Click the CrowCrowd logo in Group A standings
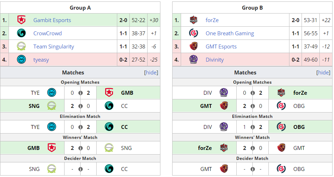Viewport: 334px width, 177px height. pos(21,33)
